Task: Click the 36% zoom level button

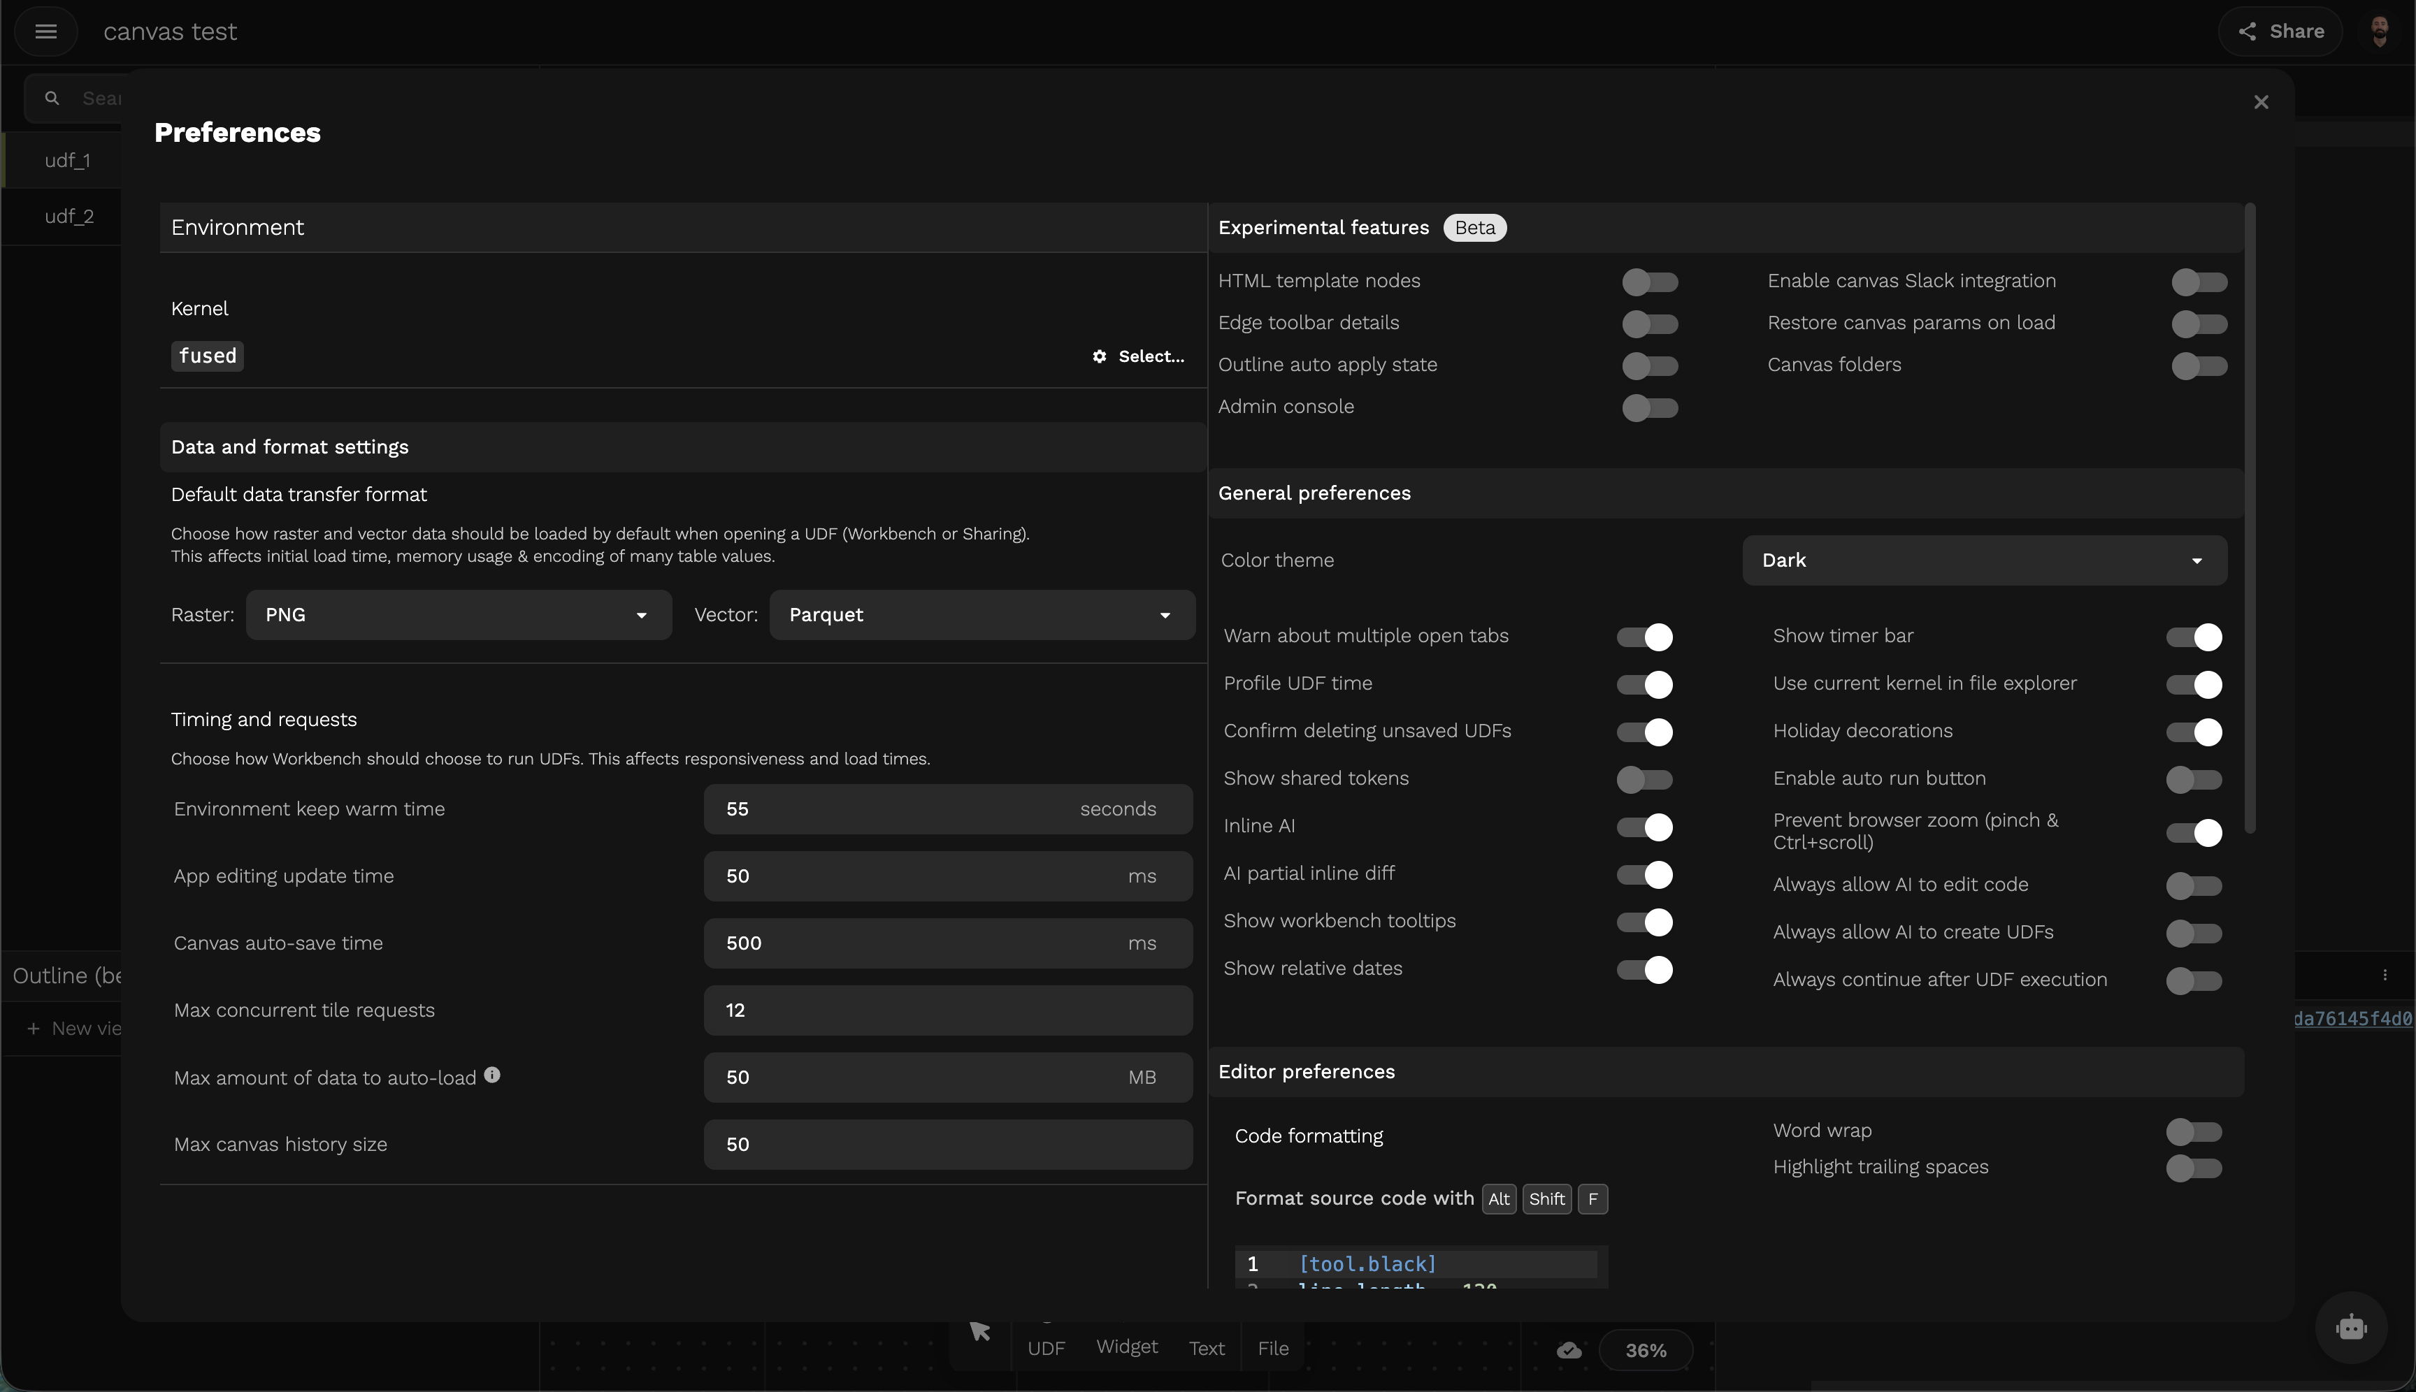Action: (x=1645, y=1350)
